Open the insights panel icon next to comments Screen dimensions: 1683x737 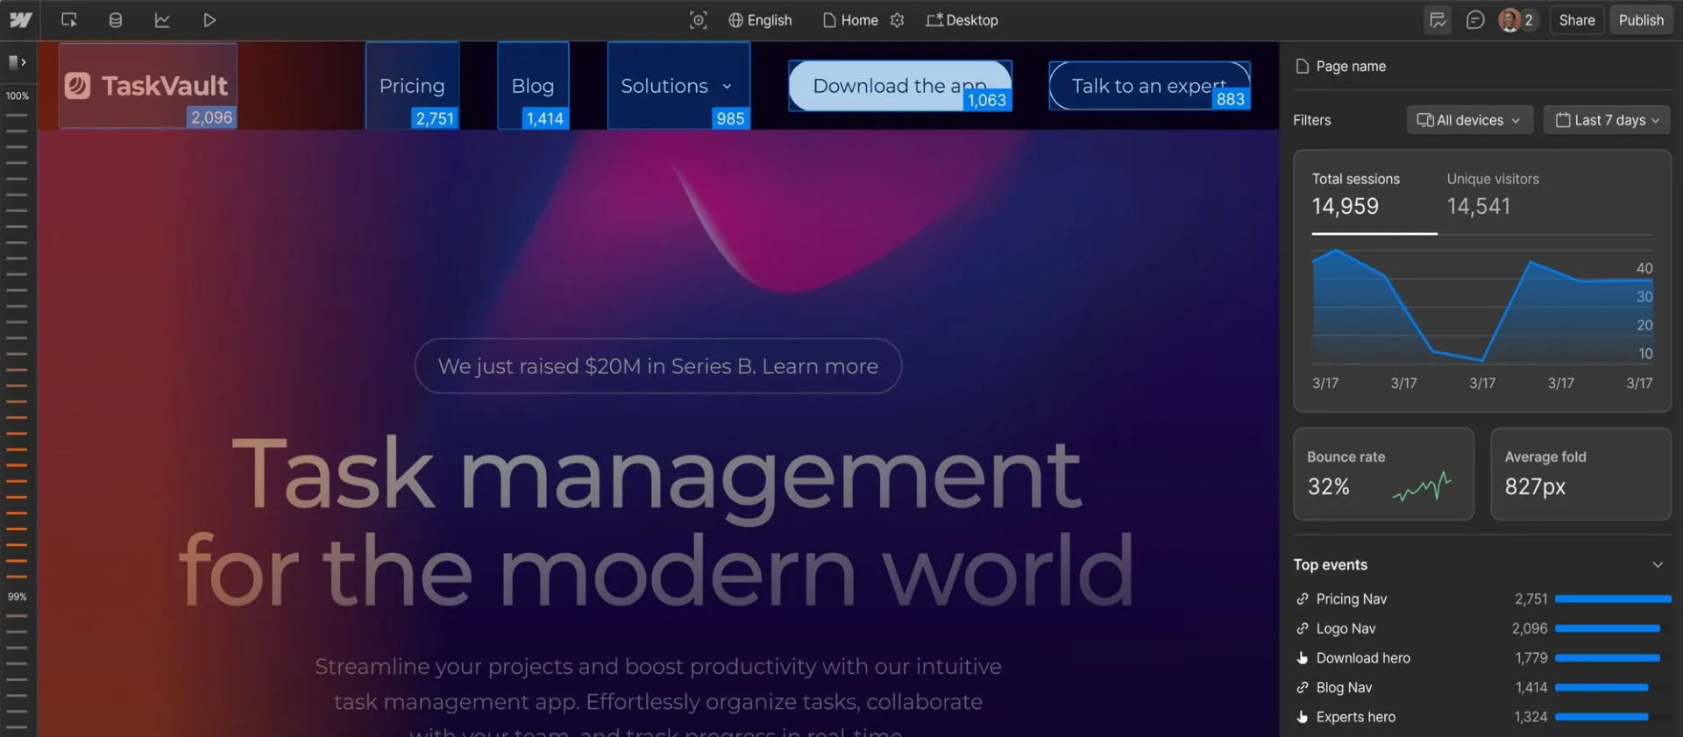tap(1438, 19)
